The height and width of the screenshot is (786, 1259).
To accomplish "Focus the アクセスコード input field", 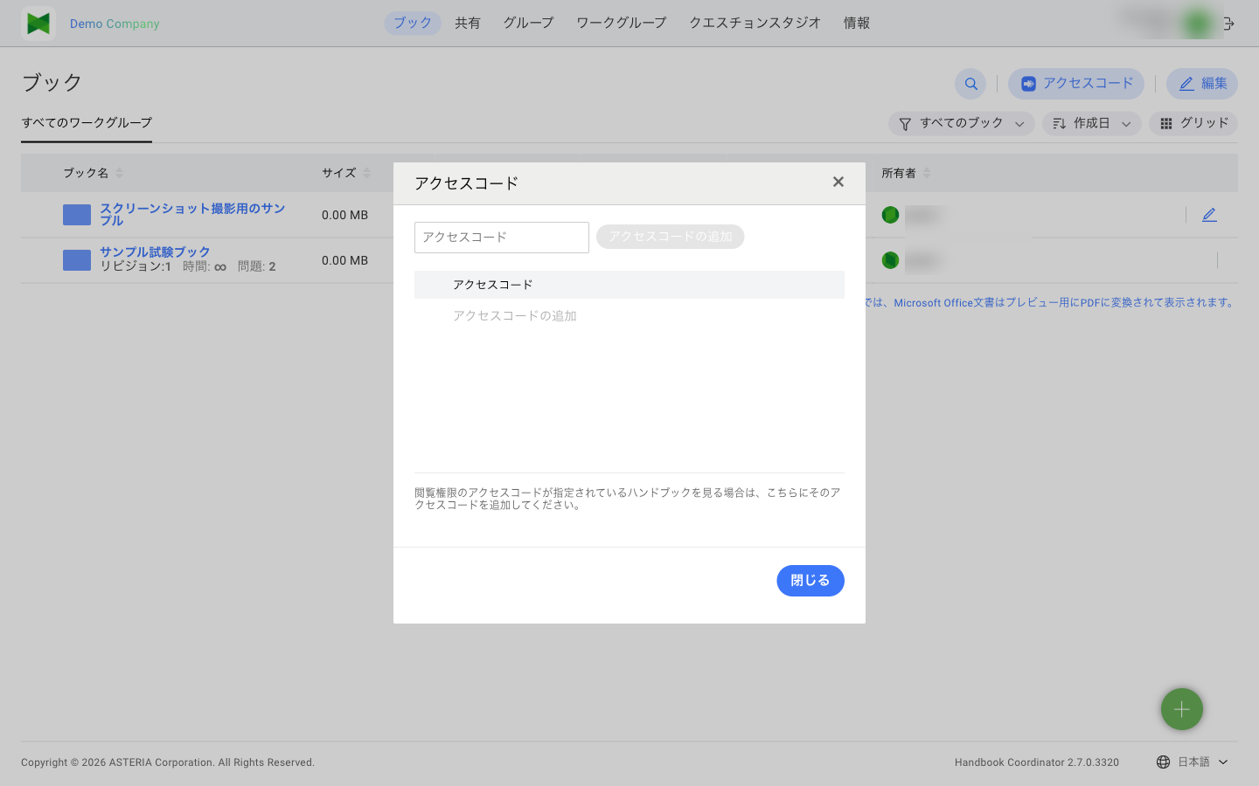I will [502, 238].
